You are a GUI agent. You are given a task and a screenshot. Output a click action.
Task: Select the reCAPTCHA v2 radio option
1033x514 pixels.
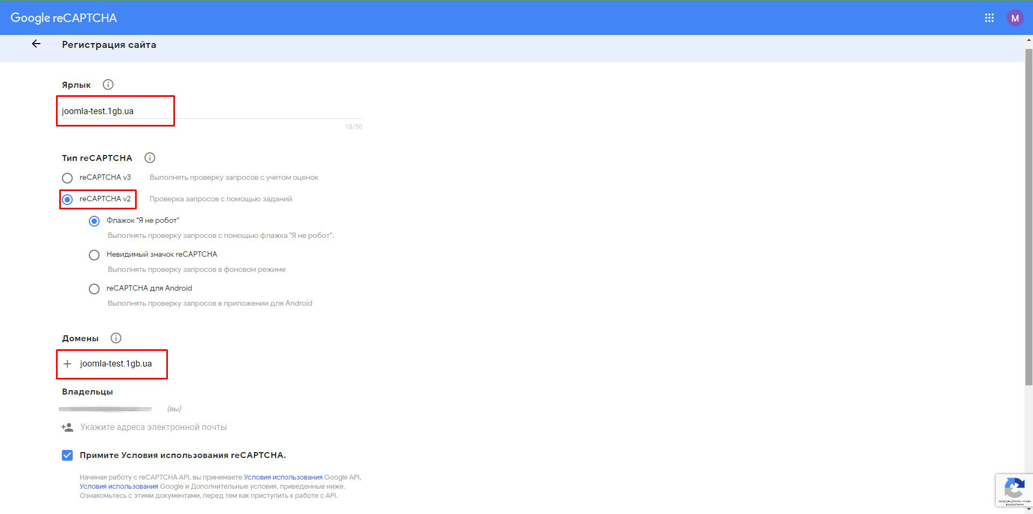point(67,200)
